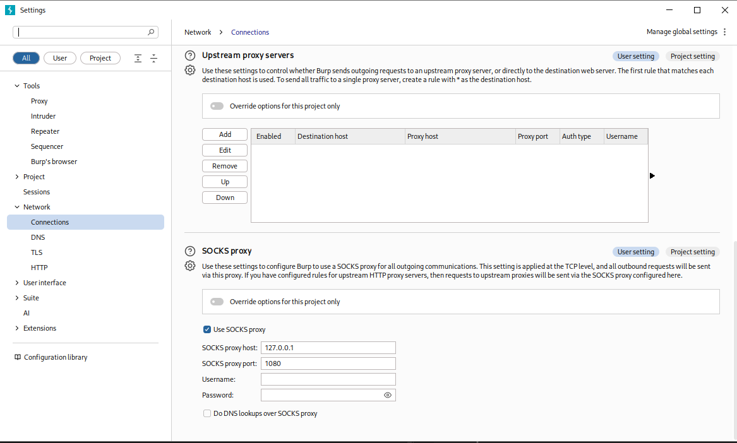Expand the User interface tree node

(x=17, y=283)
